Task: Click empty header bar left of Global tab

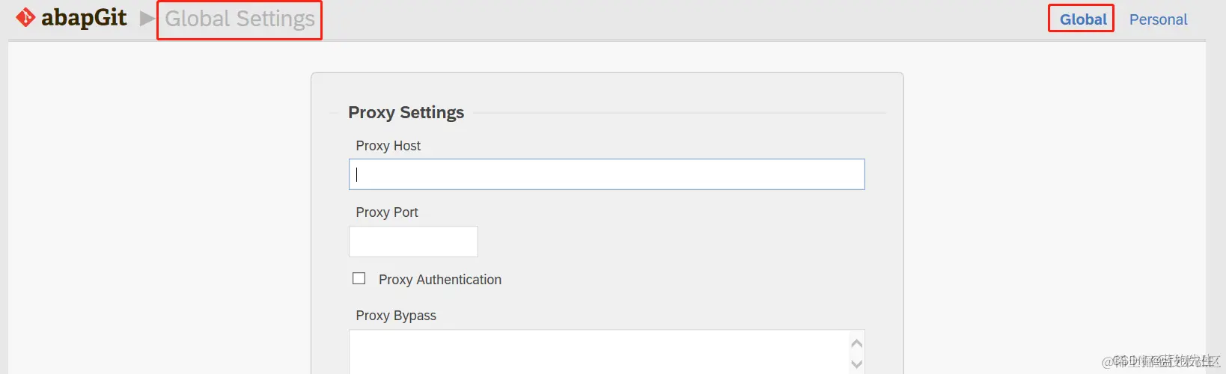Action: 674,19
